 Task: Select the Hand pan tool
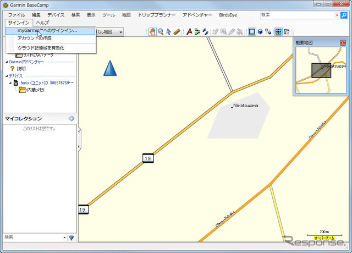153,32
